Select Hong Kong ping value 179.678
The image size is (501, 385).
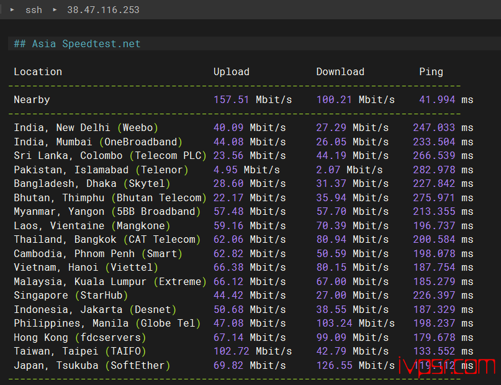pyautogui.click(x=434, y=337)
